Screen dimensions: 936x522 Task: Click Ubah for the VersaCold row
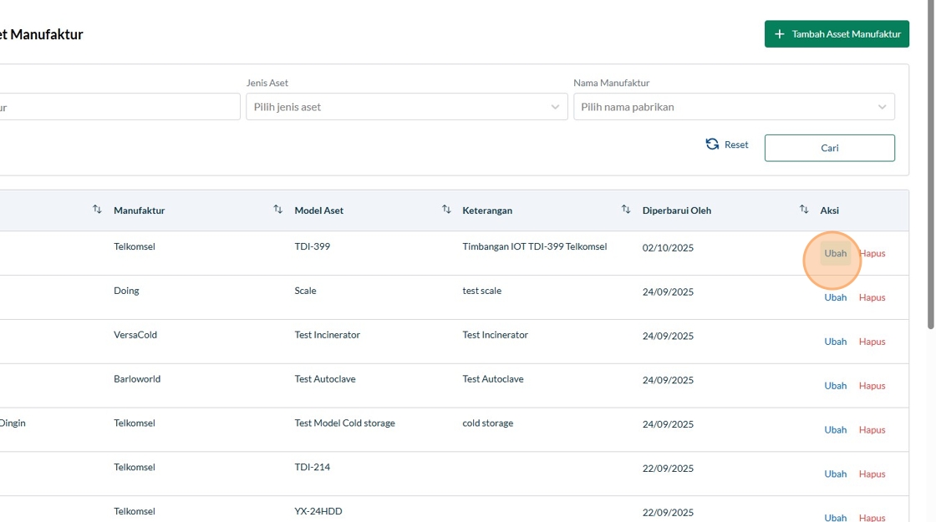[835, 342]
